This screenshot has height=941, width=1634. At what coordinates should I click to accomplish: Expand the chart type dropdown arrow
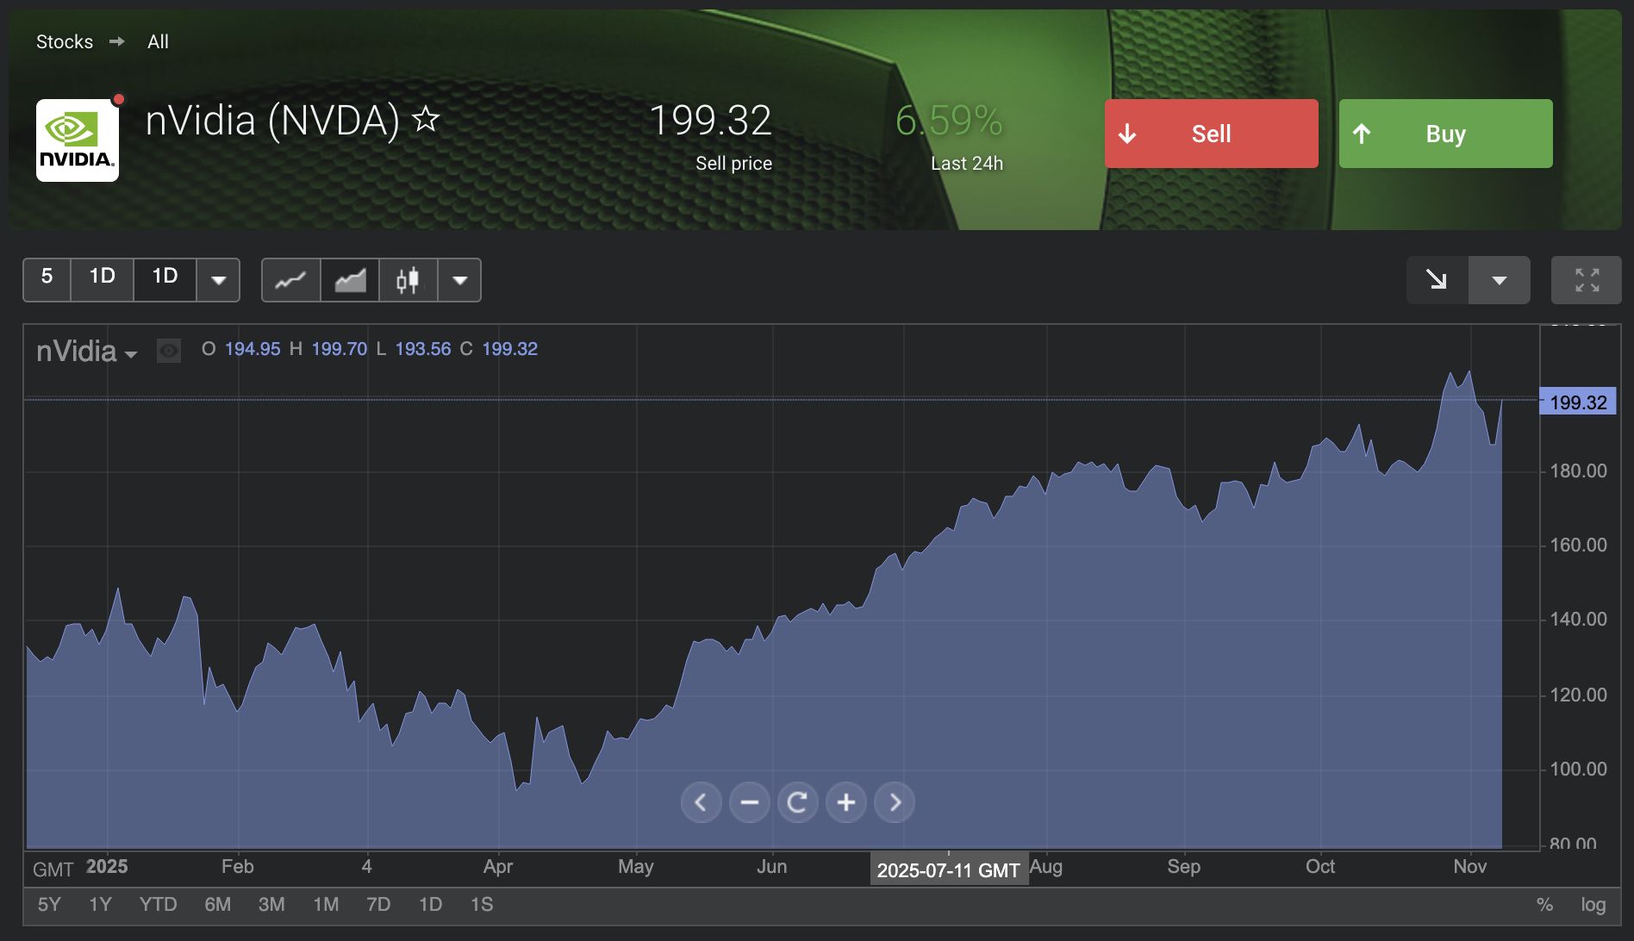(460, 280)
